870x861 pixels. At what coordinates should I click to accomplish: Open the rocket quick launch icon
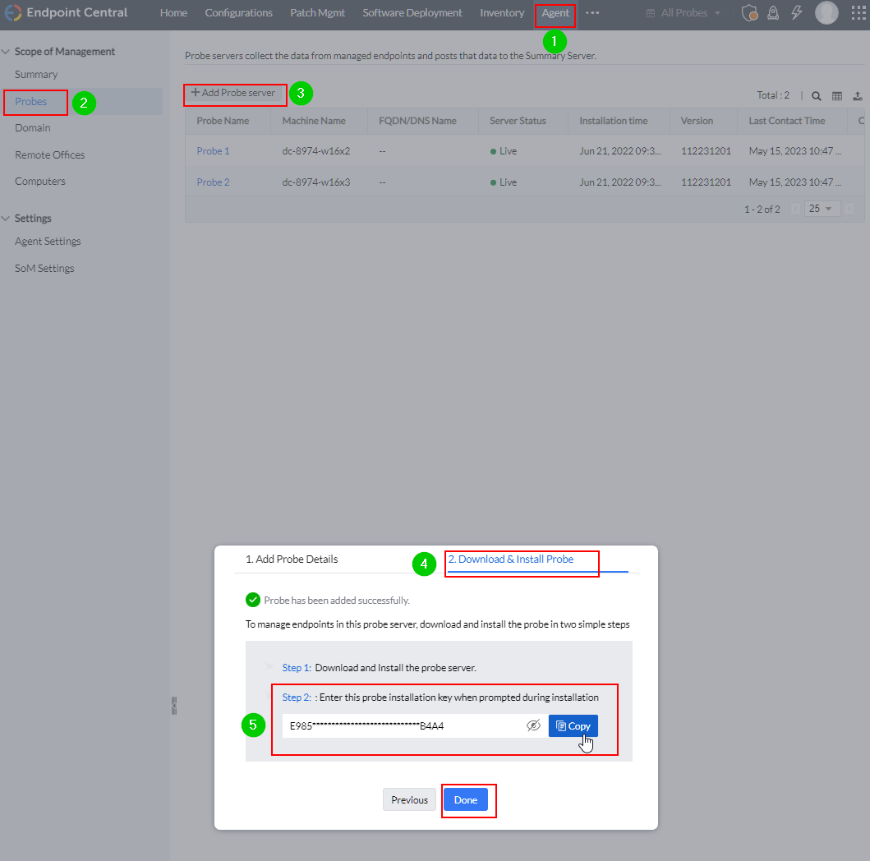click(773, 12)
